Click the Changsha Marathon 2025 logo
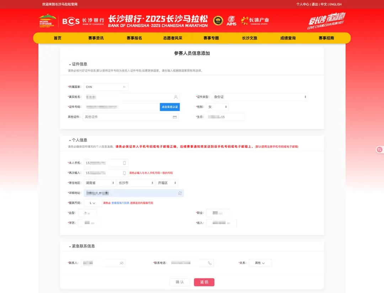The image size is (384, 293). pyautogui.click(x=47, y=21)
